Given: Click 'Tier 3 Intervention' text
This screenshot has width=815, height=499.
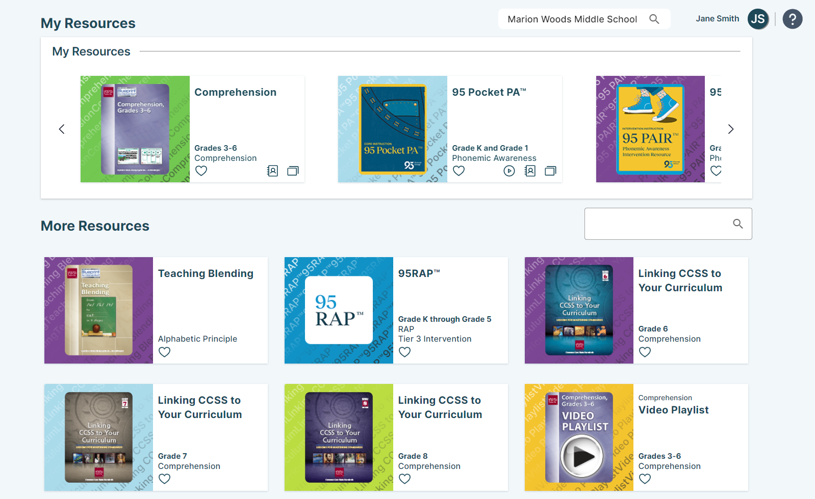Looking at the screenshot, I should (x=435, y=339).
